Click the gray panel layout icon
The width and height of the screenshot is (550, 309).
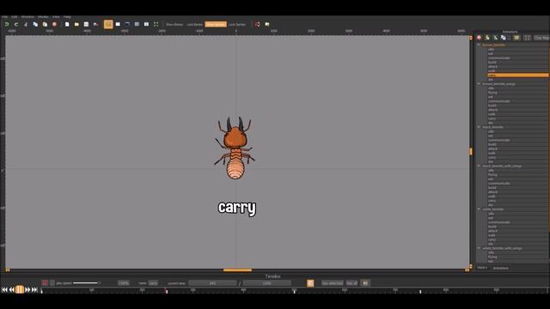click(x=137, y=24)
